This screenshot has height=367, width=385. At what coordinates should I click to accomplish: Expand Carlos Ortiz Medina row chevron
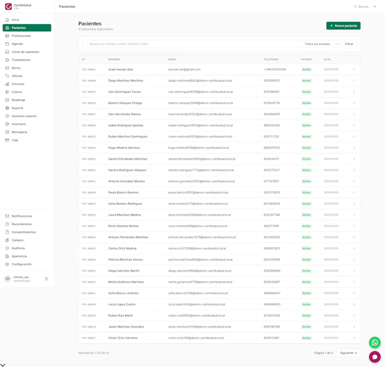click(x=354, y=248)
